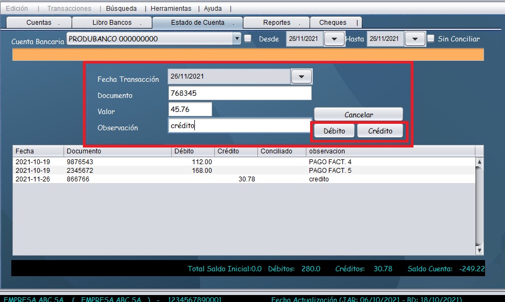Image resolution: width=505 pixels, height=302 pixels.
Task: Open the Cheques tab
Action: [x=333, y=23]
